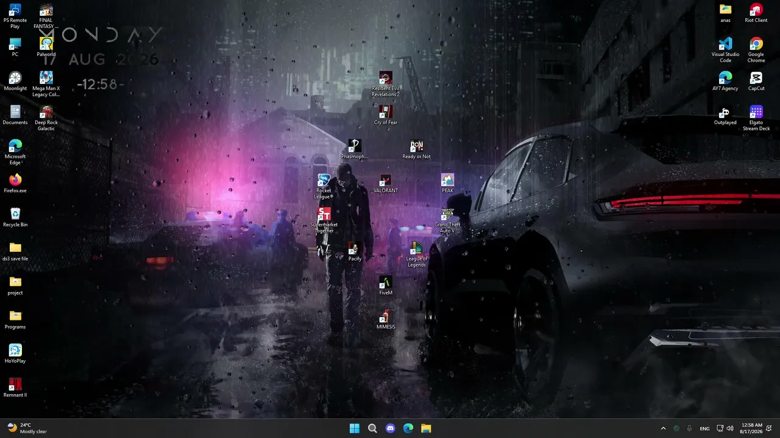Select the MIMESIS game shortcut
780x438 pixels.
[386, 320]
